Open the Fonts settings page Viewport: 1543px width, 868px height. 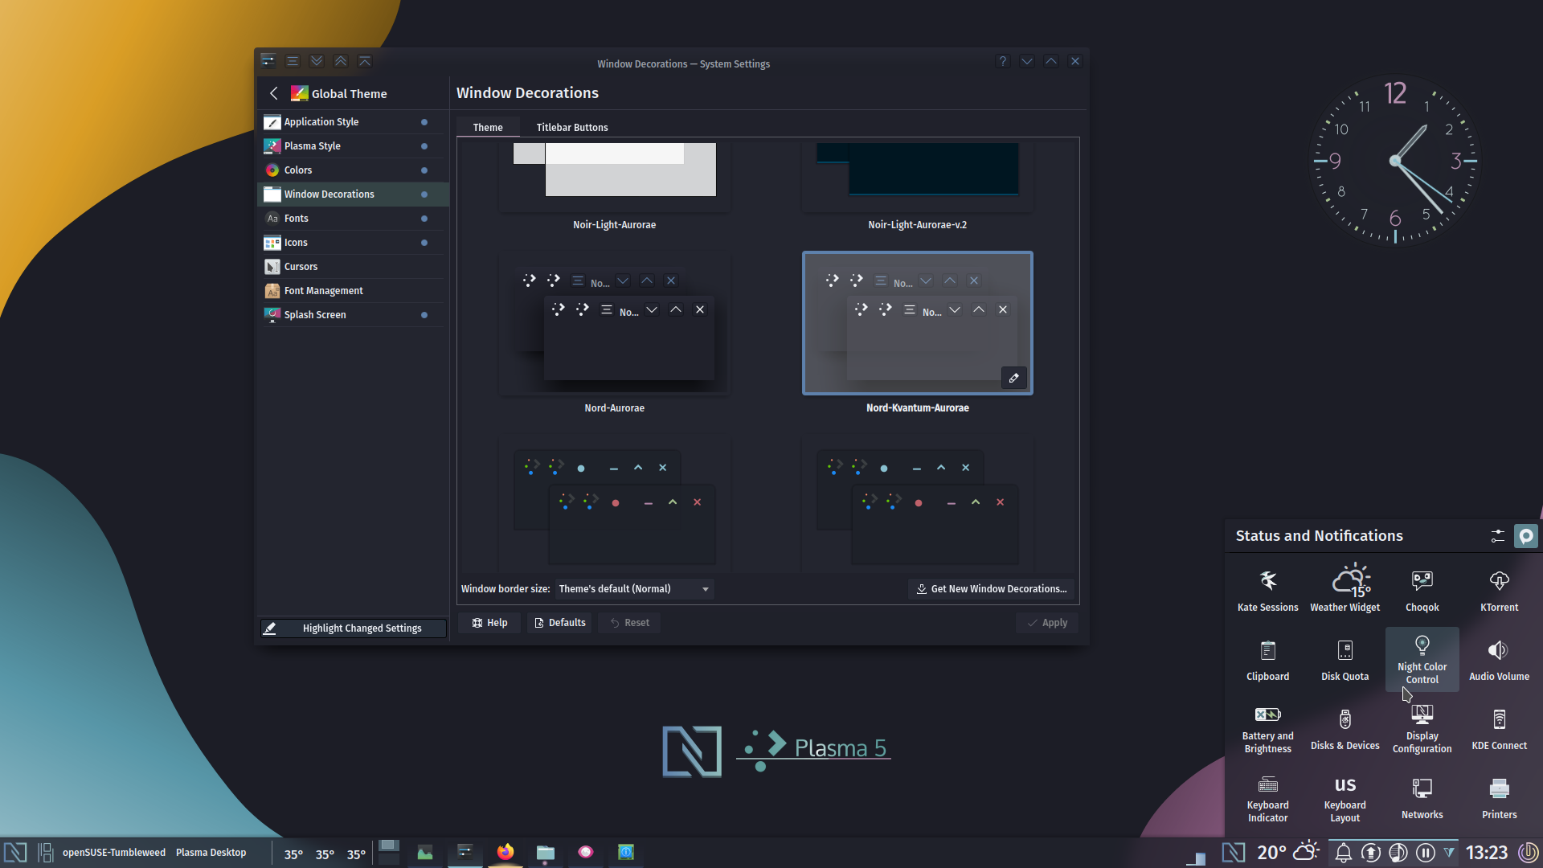[353, 219]
